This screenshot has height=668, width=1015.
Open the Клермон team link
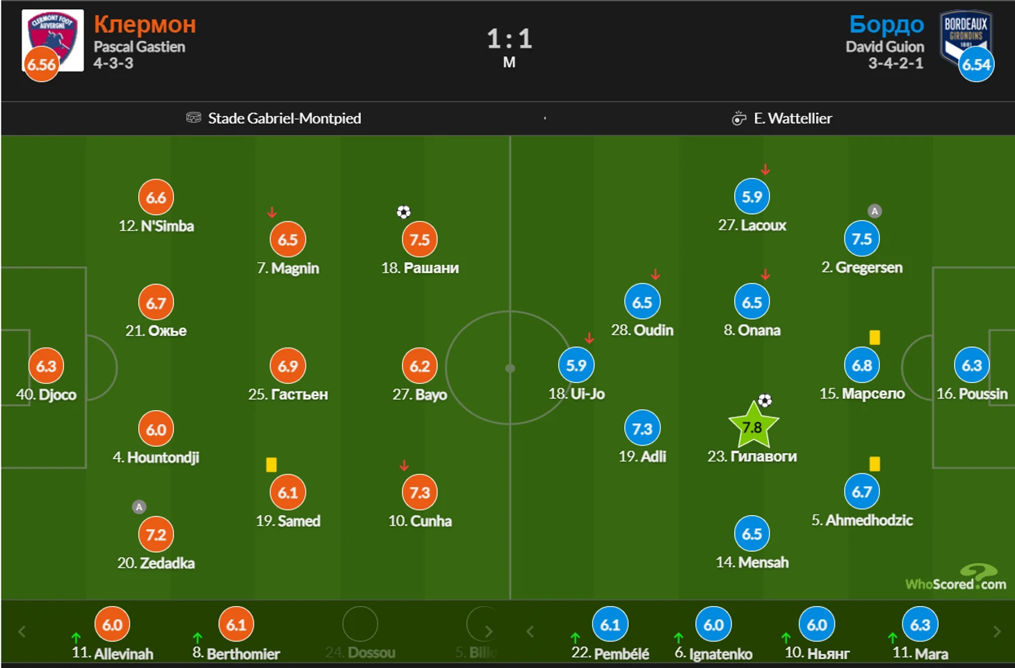pos(145,24)
